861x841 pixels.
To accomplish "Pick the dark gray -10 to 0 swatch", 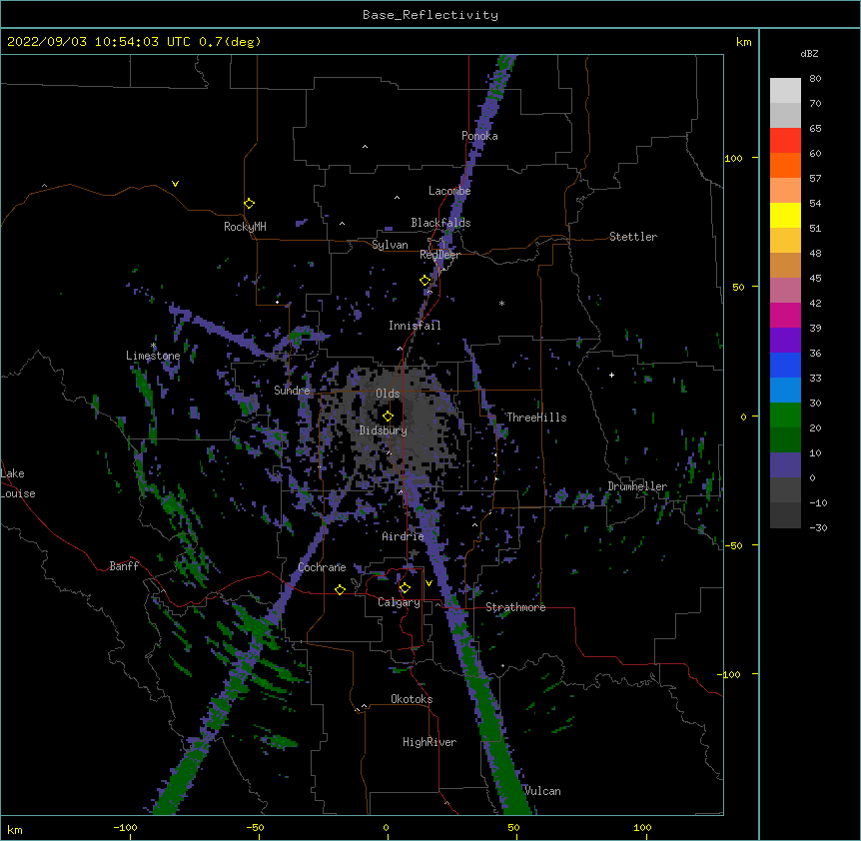I will tap(785, 490).
